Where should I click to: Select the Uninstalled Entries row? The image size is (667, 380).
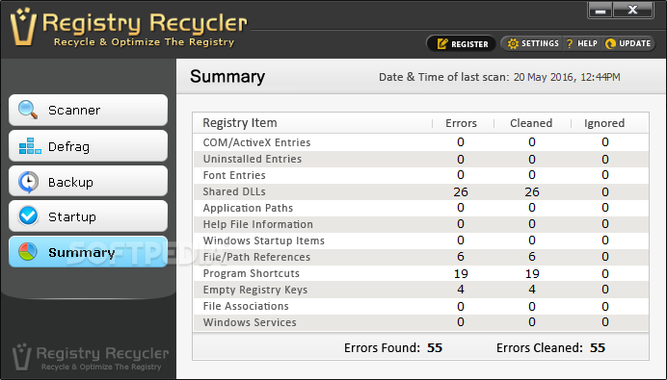(x=420, y=159)
